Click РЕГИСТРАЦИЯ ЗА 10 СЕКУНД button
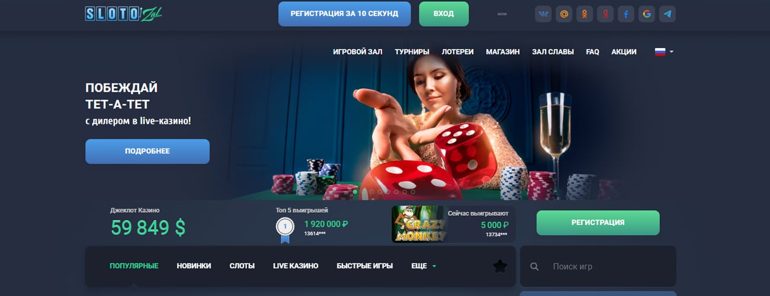Image resolution: width=770 pixels, height=296 pixels. tap(345, 13)
